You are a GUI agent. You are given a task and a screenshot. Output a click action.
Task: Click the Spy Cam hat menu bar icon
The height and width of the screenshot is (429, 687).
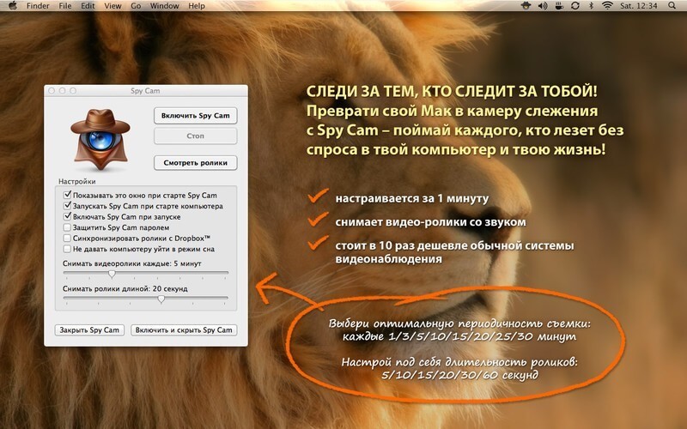(x=526, y=6)
